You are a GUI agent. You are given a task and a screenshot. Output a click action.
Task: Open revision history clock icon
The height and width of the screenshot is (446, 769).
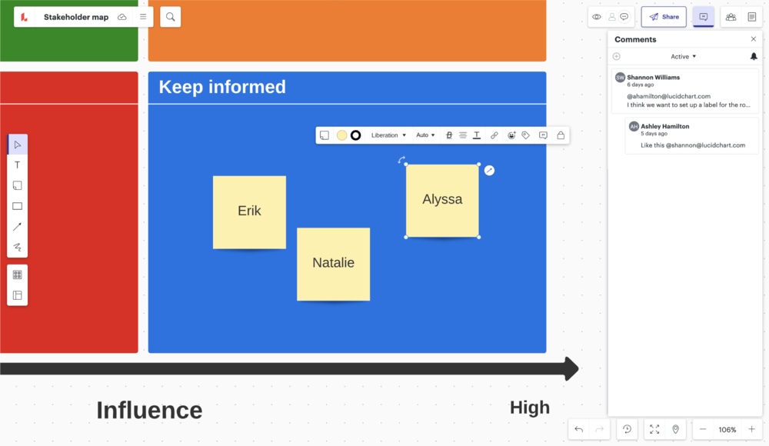(x=628, y=429)
